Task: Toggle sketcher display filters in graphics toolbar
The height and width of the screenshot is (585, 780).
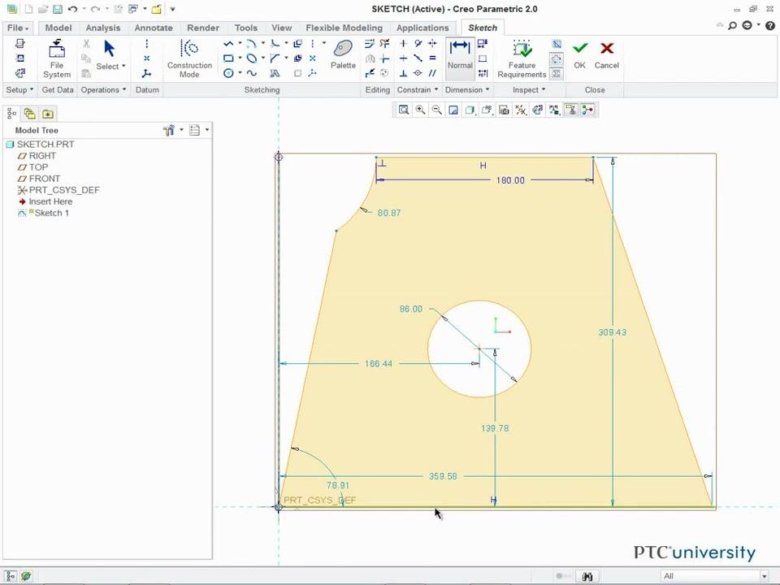Action: click(554, 110)
